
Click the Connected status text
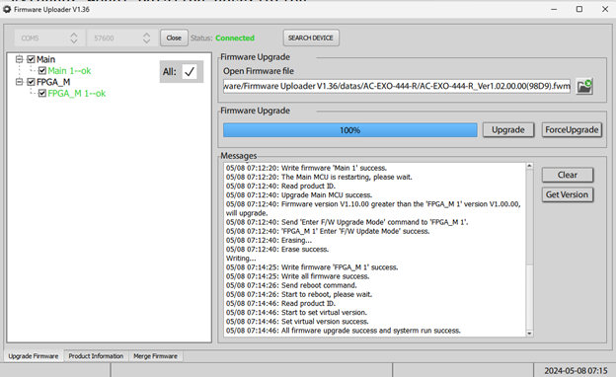pos(235,38)
